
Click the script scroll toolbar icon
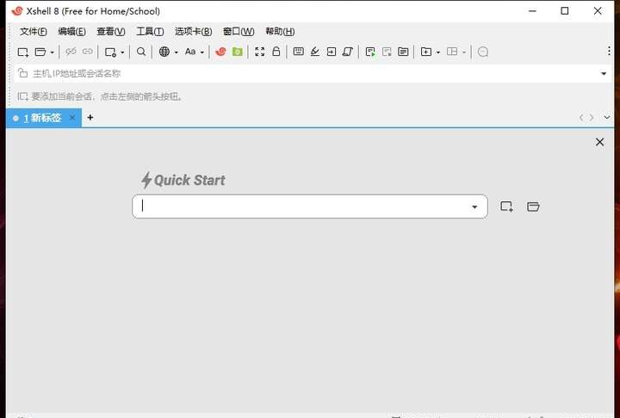(x=348, y=52)
